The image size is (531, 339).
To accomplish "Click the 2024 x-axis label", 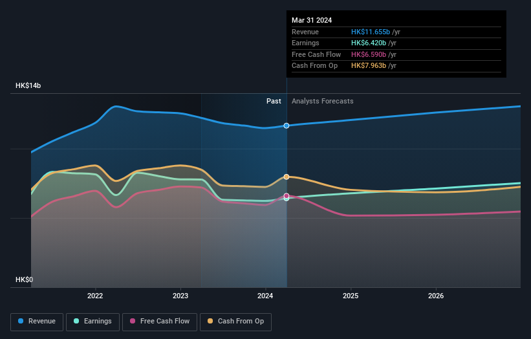I will [x=265, y=296].
